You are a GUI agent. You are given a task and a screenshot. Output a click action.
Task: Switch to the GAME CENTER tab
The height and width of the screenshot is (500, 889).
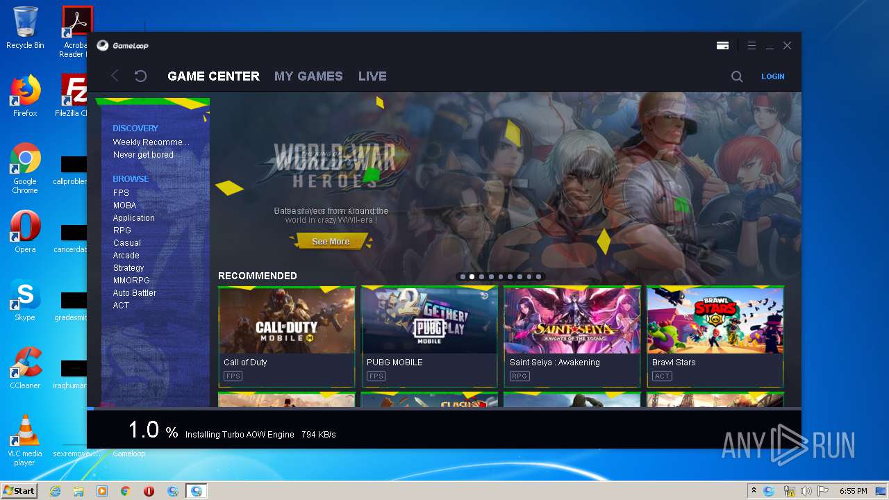(213, 76)
